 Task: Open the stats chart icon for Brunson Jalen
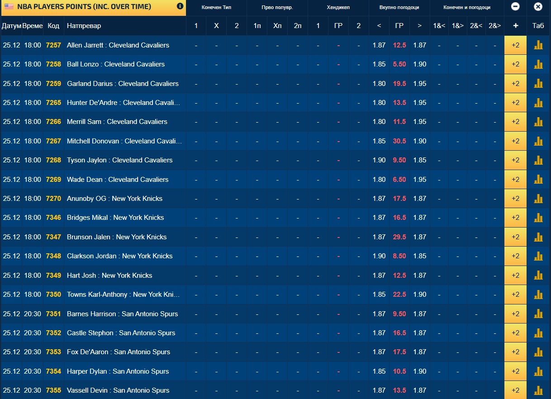click(538, 237)
